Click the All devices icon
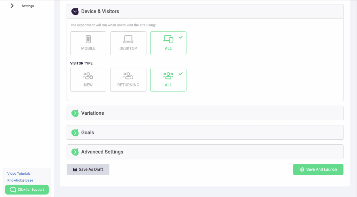 (x=168, y=39)
